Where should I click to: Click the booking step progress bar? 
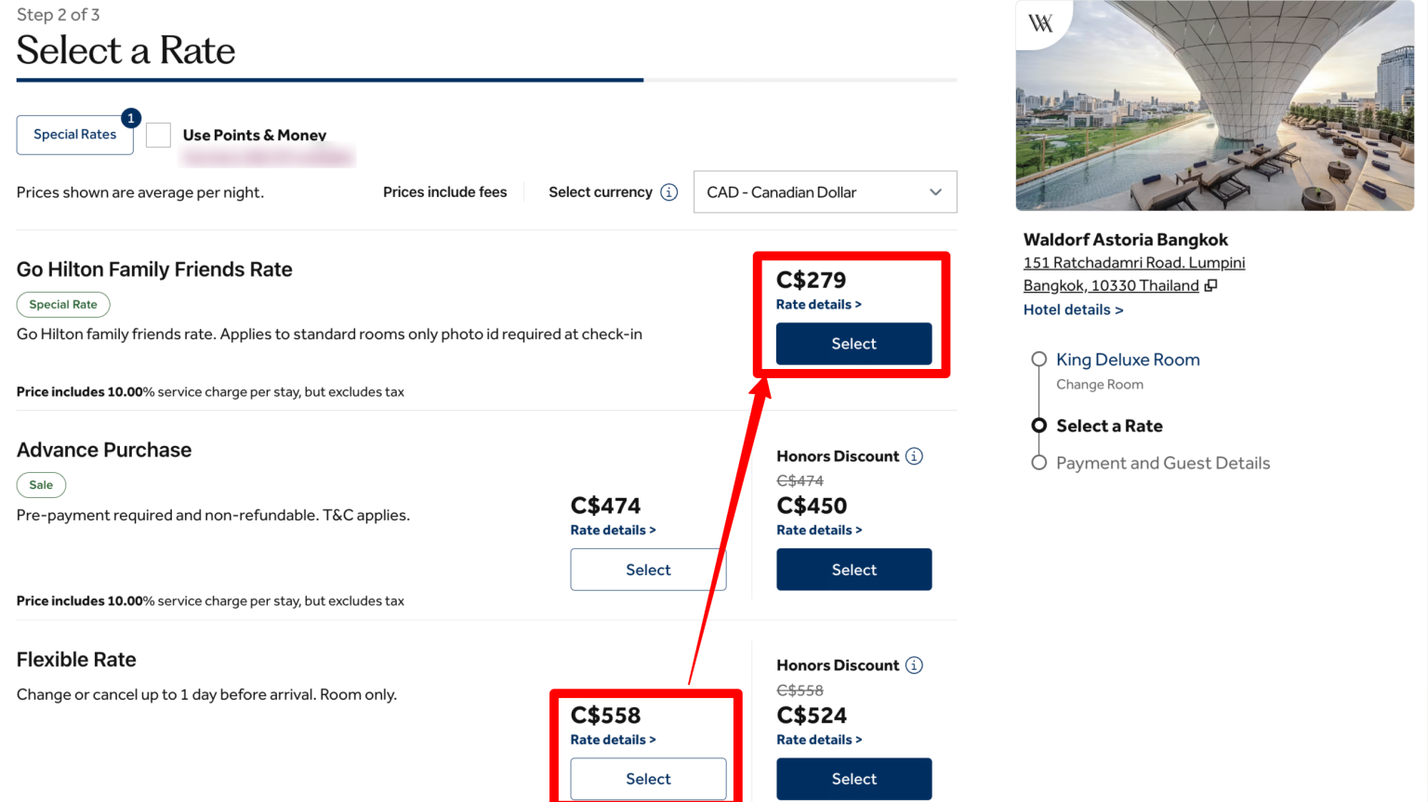(486, 80)
